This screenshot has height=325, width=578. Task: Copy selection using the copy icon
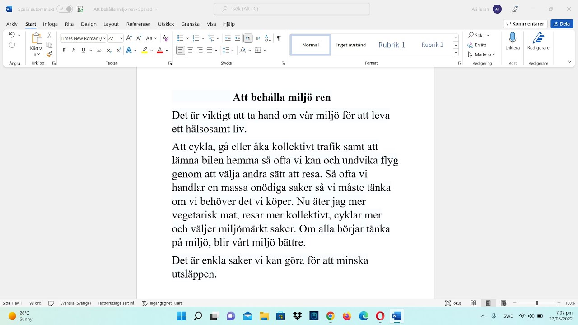tap(49, 45)
